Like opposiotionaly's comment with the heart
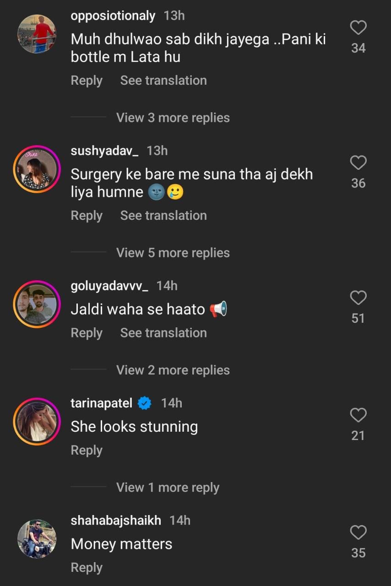Screen dimensions: 391x586 coord(358,28)
